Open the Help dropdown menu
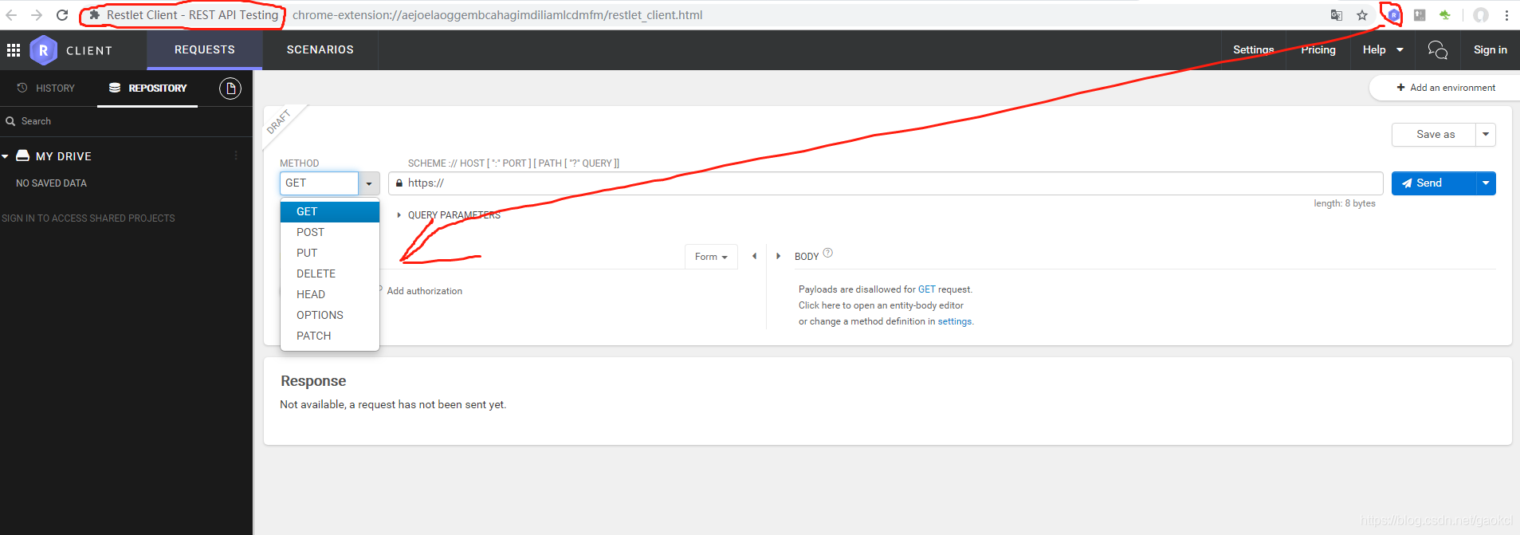This screenshot has height=535, width=1520. (x=1383, y=49)
